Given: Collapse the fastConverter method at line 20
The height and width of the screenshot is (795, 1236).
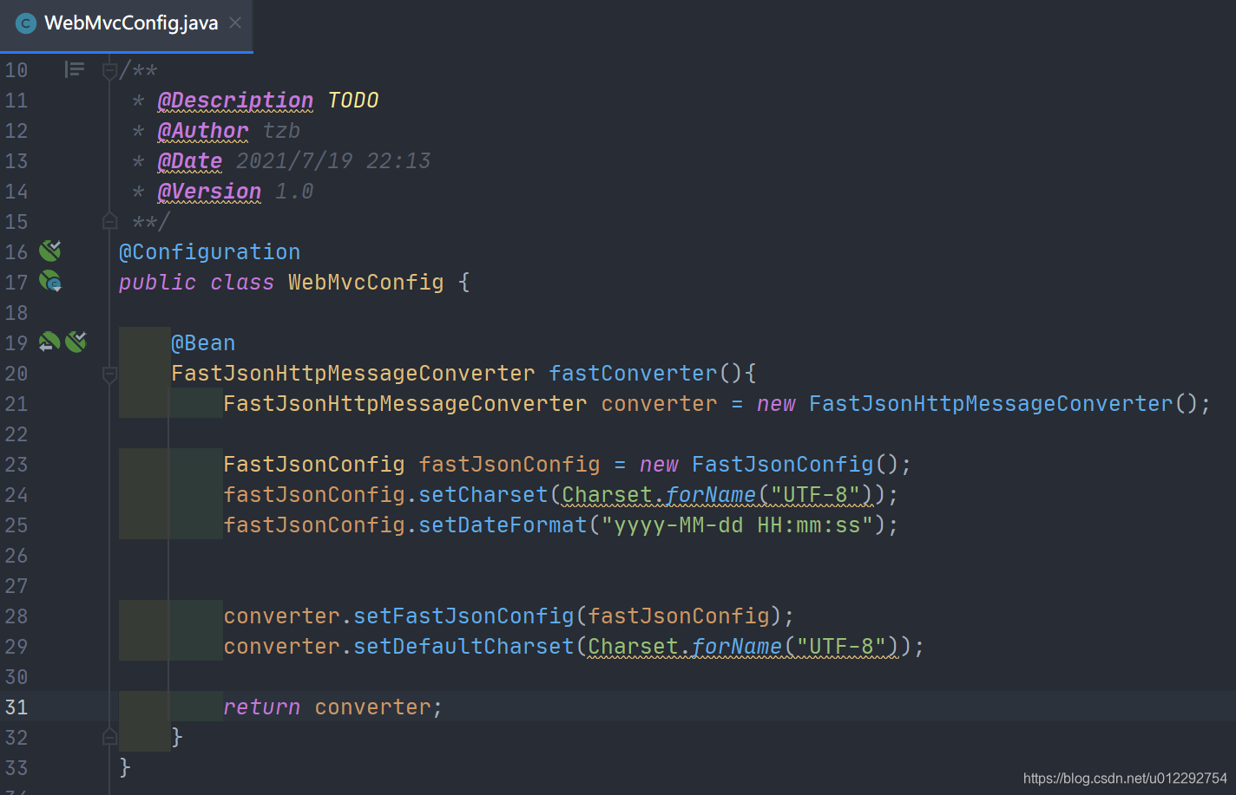Looking at the screenshot, I should pos(109,374).
